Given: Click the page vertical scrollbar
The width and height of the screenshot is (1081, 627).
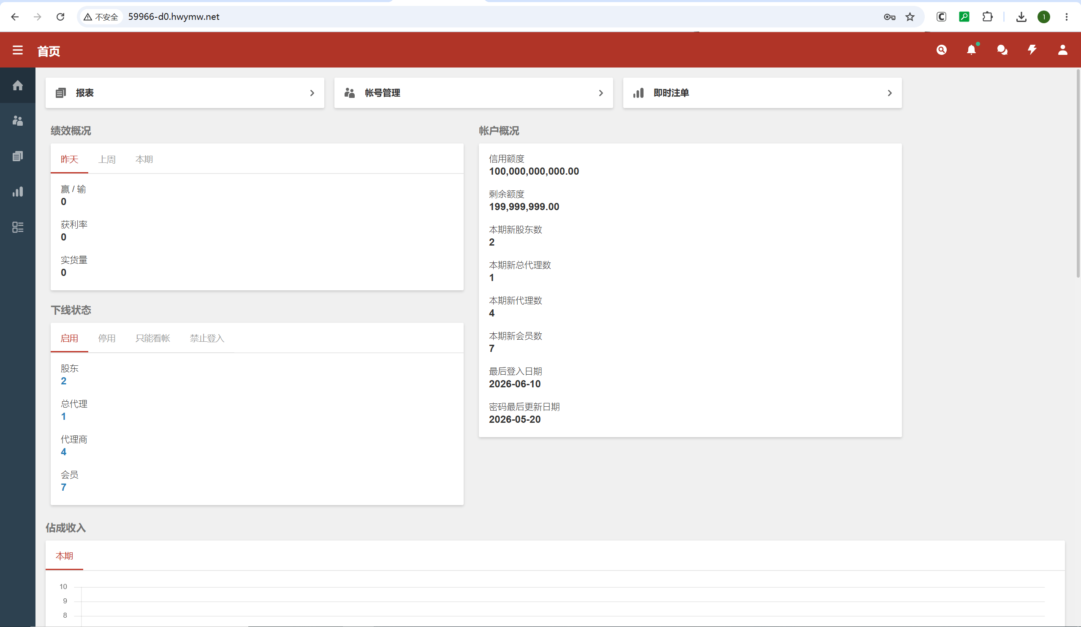Looking at the screenshot, I should click(x=1078, y=173).
